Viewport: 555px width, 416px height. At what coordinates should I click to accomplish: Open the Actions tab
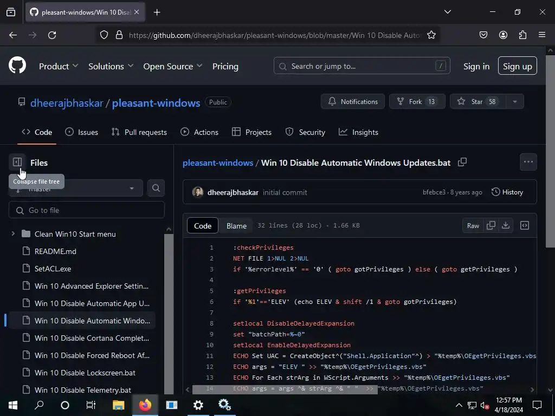coord(199,132)
